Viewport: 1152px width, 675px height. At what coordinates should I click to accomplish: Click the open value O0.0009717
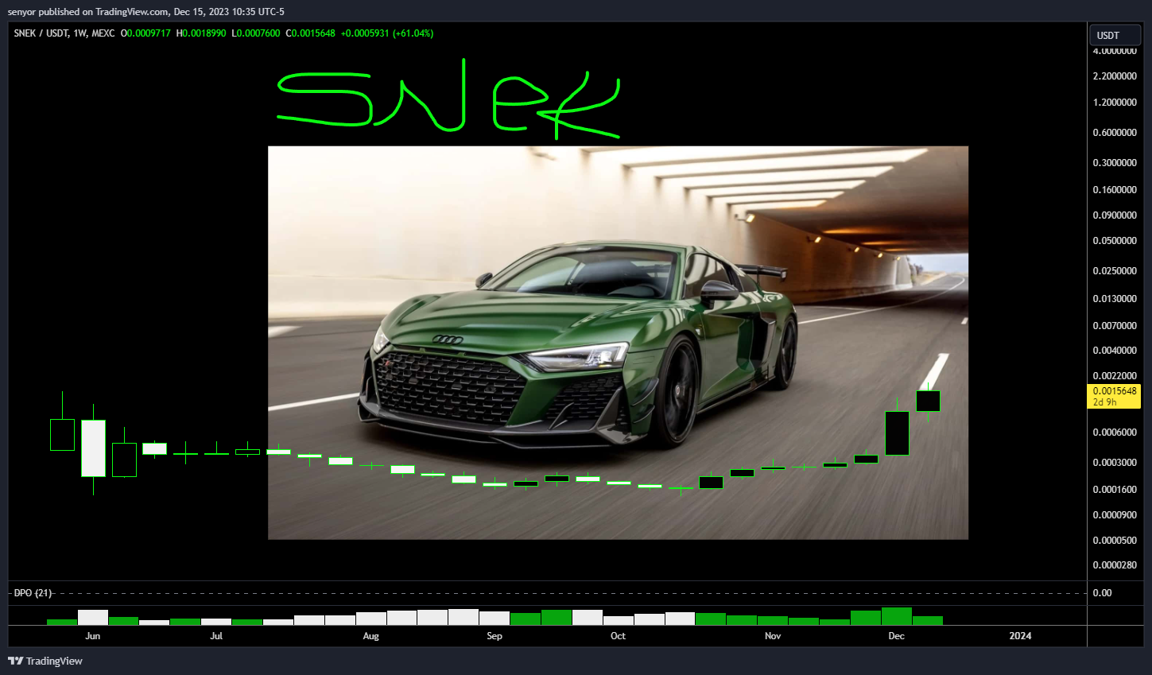coord(145,33)
